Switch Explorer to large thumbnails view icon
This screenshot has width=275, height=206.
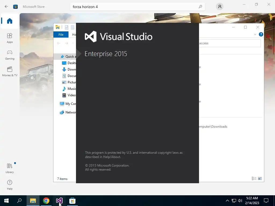coord(260,178)
